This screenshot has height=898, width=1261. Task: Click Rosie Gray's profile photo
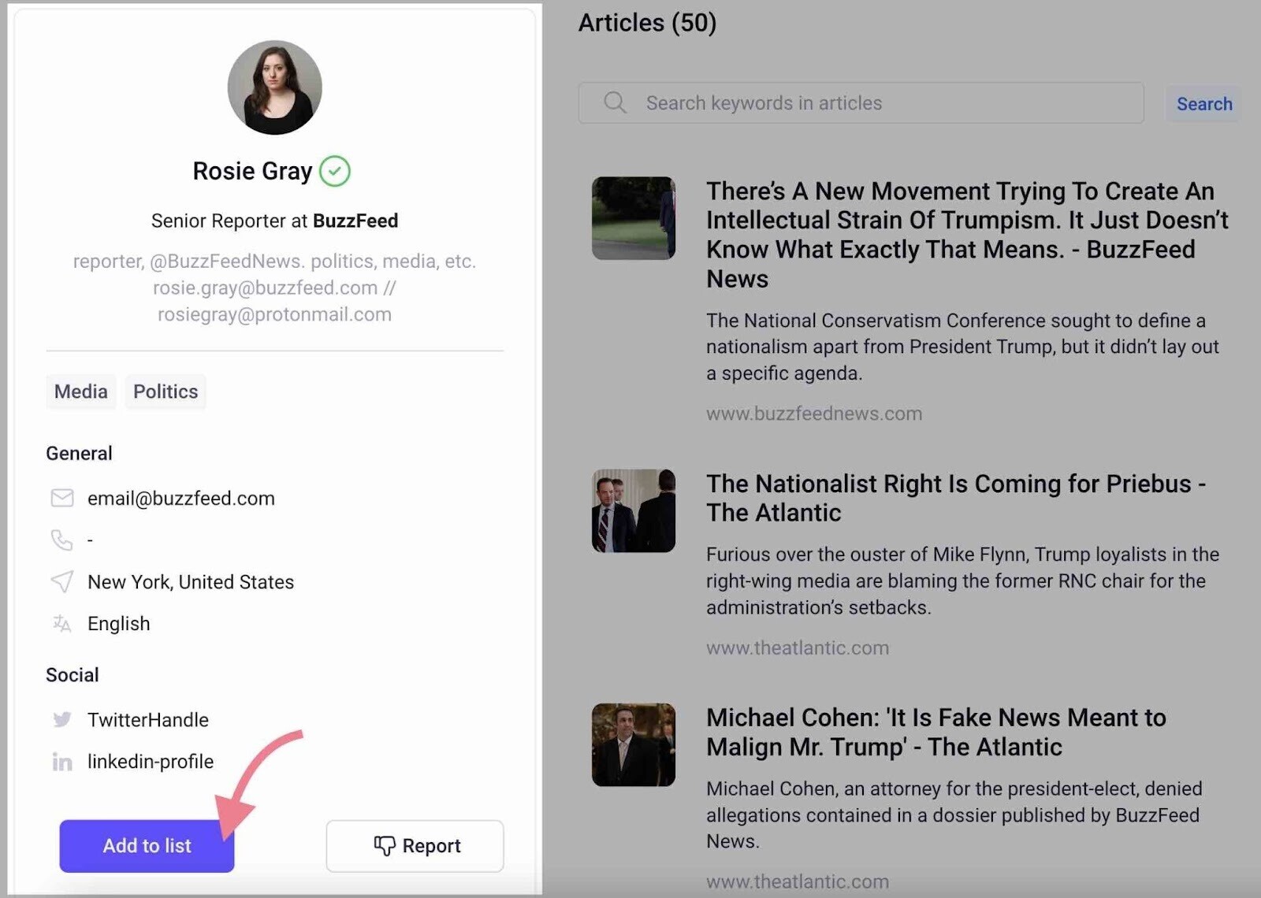(x=274, y=87)
